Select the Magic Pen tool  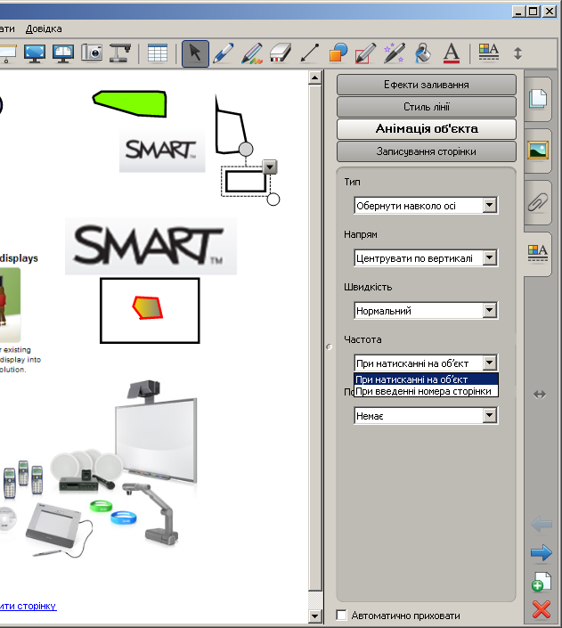click(x=395, y=53)
